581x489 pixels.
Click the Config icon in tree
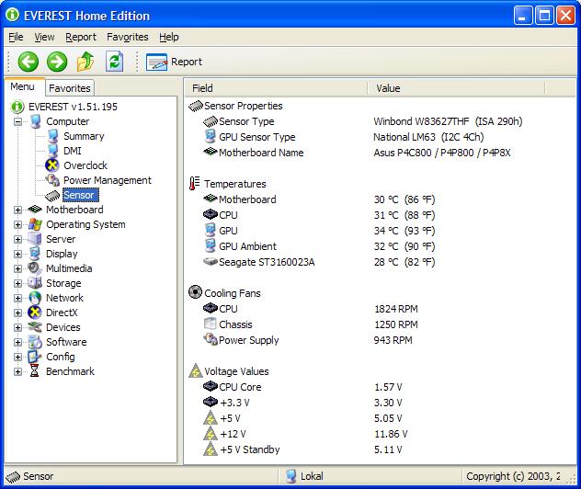34,357
